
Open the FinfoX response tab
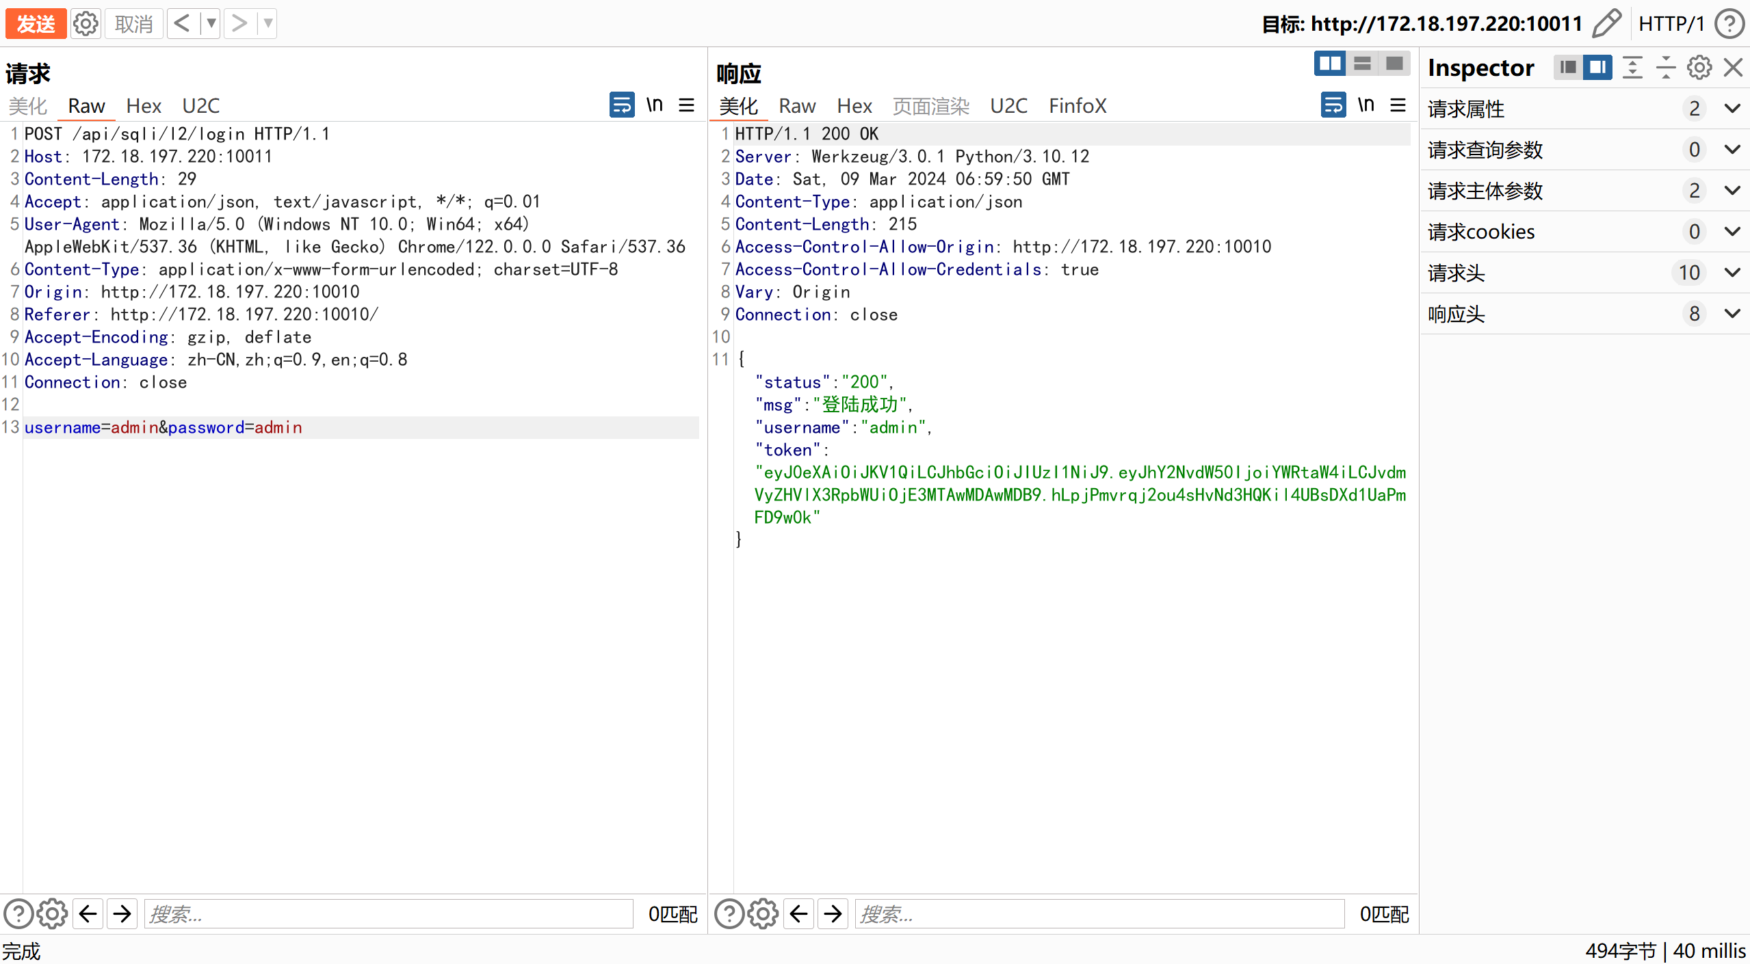coord(1078,106)
